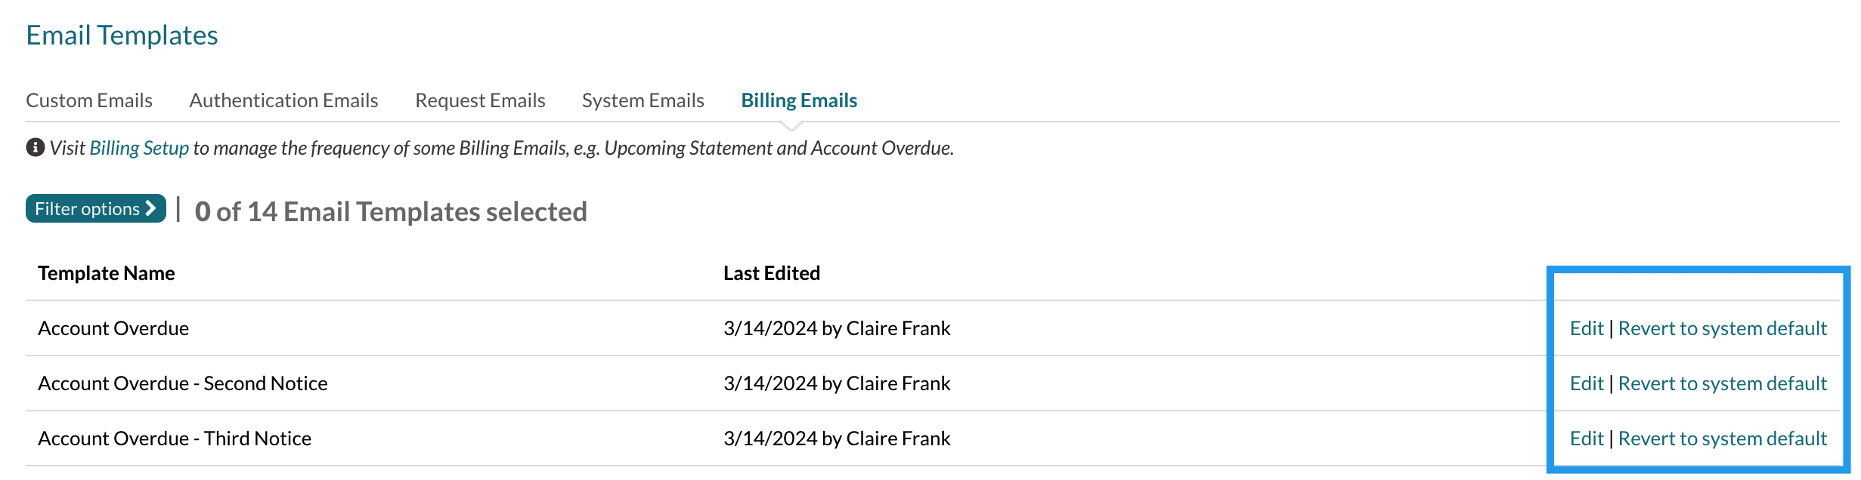Expand the Filter options button
Image resolution: width=1861 pixels, height=480 pixels.
[88, 209]
